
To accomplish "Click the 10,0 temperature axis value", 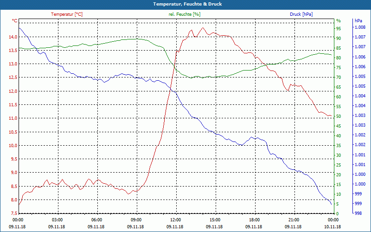I will [x=13, y=145].
